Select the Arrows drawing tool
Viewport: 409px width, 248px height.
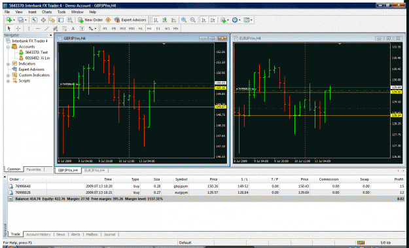(91, 28)
